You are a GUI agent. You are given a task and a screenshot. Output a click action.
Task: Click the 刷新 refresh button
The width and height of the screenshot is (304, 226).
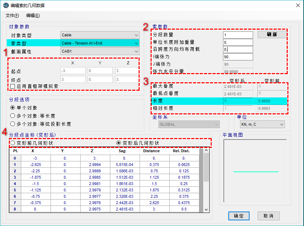tap(272, 35)
